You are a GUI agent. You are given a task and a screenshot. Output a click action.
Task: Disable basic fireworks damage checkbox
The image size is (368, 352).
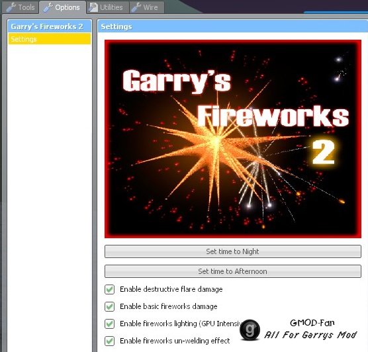pyautogui.click(x=110, y=306)
